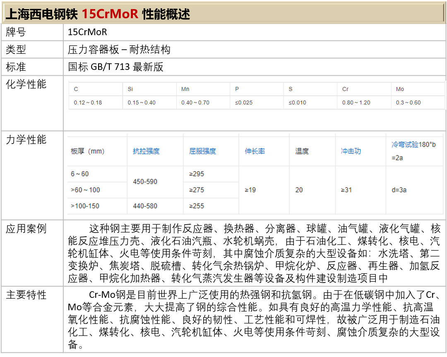The height and width of the screenshot is (357, 447).
Task: Select the ≥31 impact energy cell
Action: 346,190
